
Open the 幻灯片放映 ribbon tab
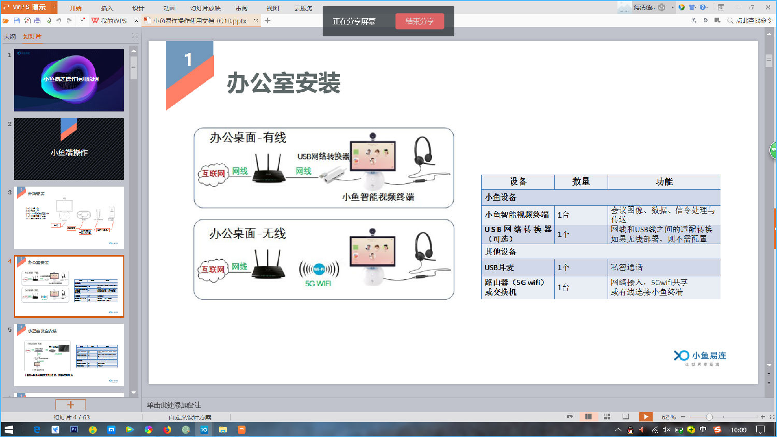click(x=205, y=8)
